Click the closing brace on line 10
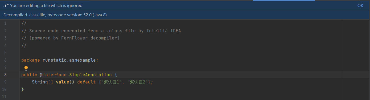Viewport: 370px width, 100px height. (x=23, y=90)
